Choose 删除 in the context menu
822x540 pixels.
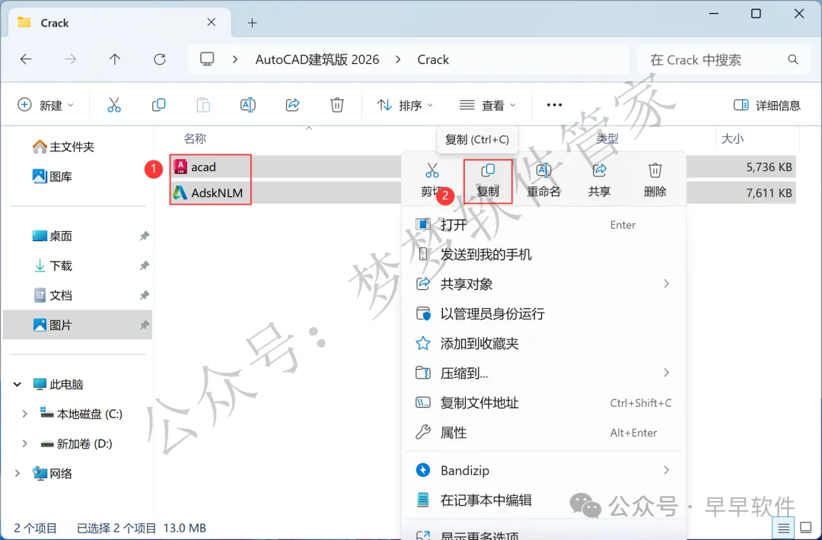point(655,179)
